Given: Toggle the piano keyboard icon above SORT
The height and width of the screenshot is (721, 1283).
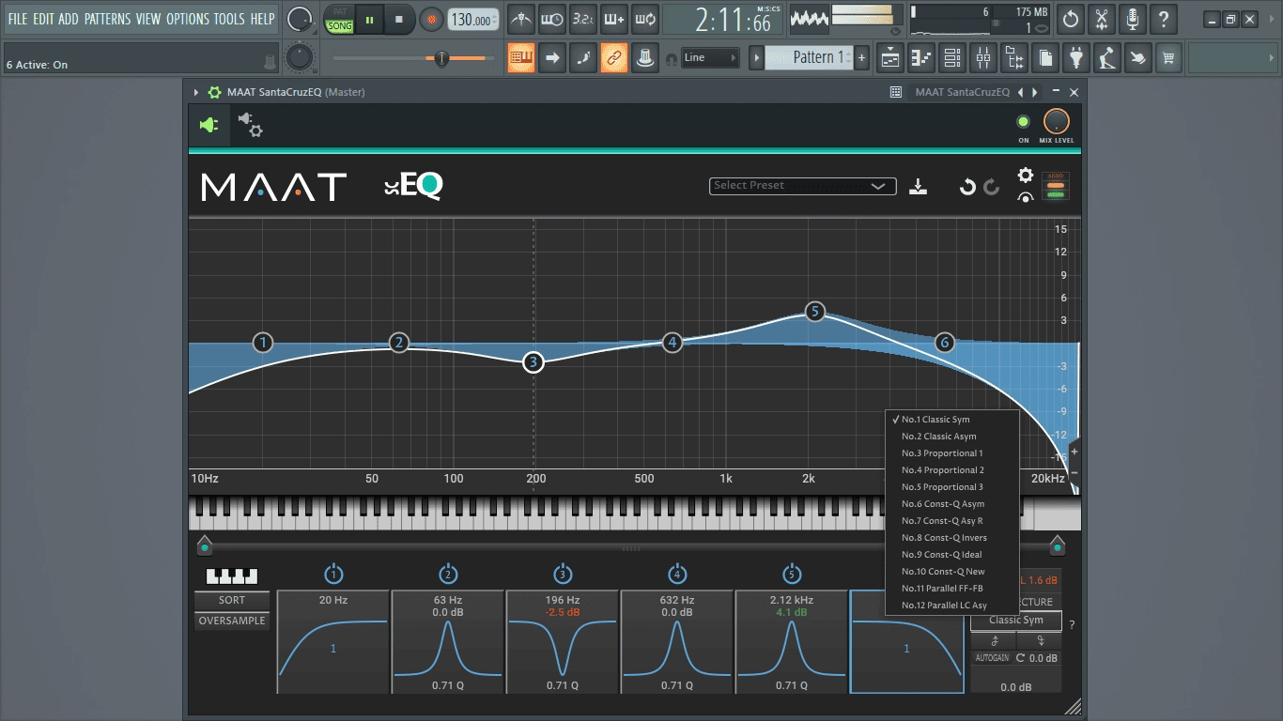Looking at the screenshot, I should point(231,575).
